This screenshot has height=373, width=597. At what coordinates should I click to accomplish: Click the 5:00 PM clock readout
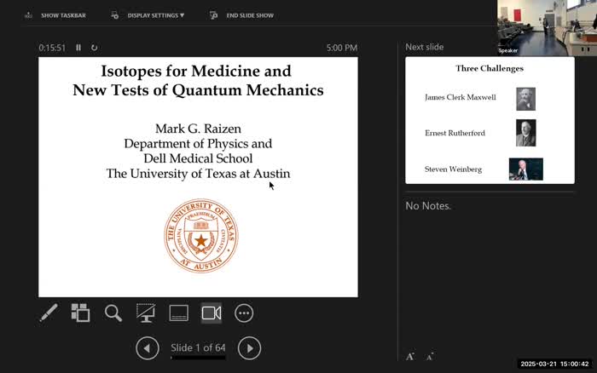(x=342, y=48)
